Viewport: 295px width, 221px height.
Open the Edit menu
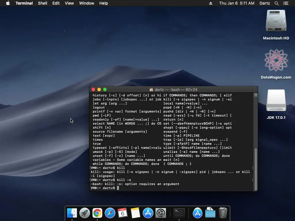(x=56, y=3)
